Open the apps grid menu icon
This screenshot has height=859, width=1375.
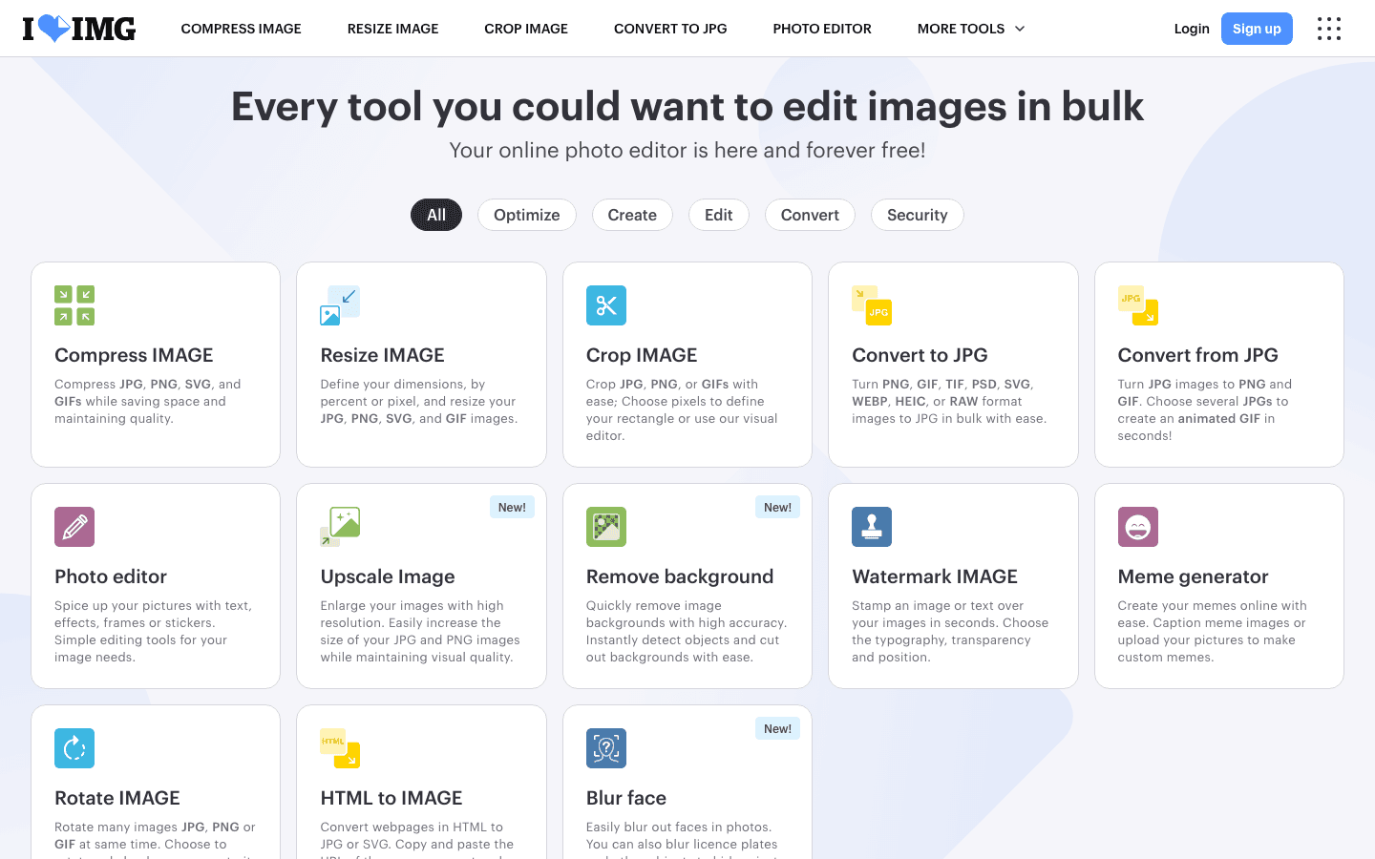(x=1328, y=29)
